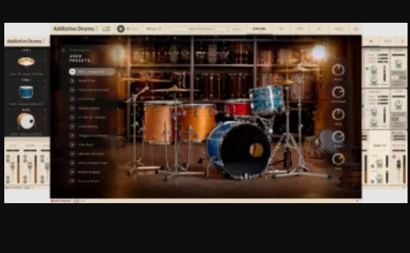Click the topmost knob in right knob column
Screen dimensions: 410x253
point(338,70)
